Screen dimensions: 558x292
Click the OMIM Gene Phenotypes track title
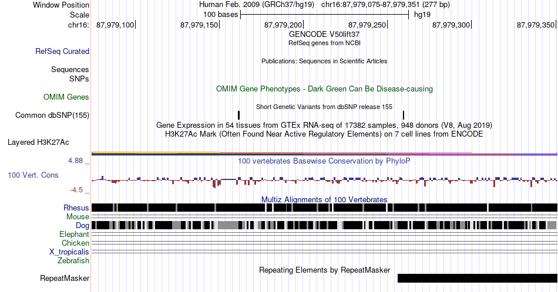coord(325,89)
